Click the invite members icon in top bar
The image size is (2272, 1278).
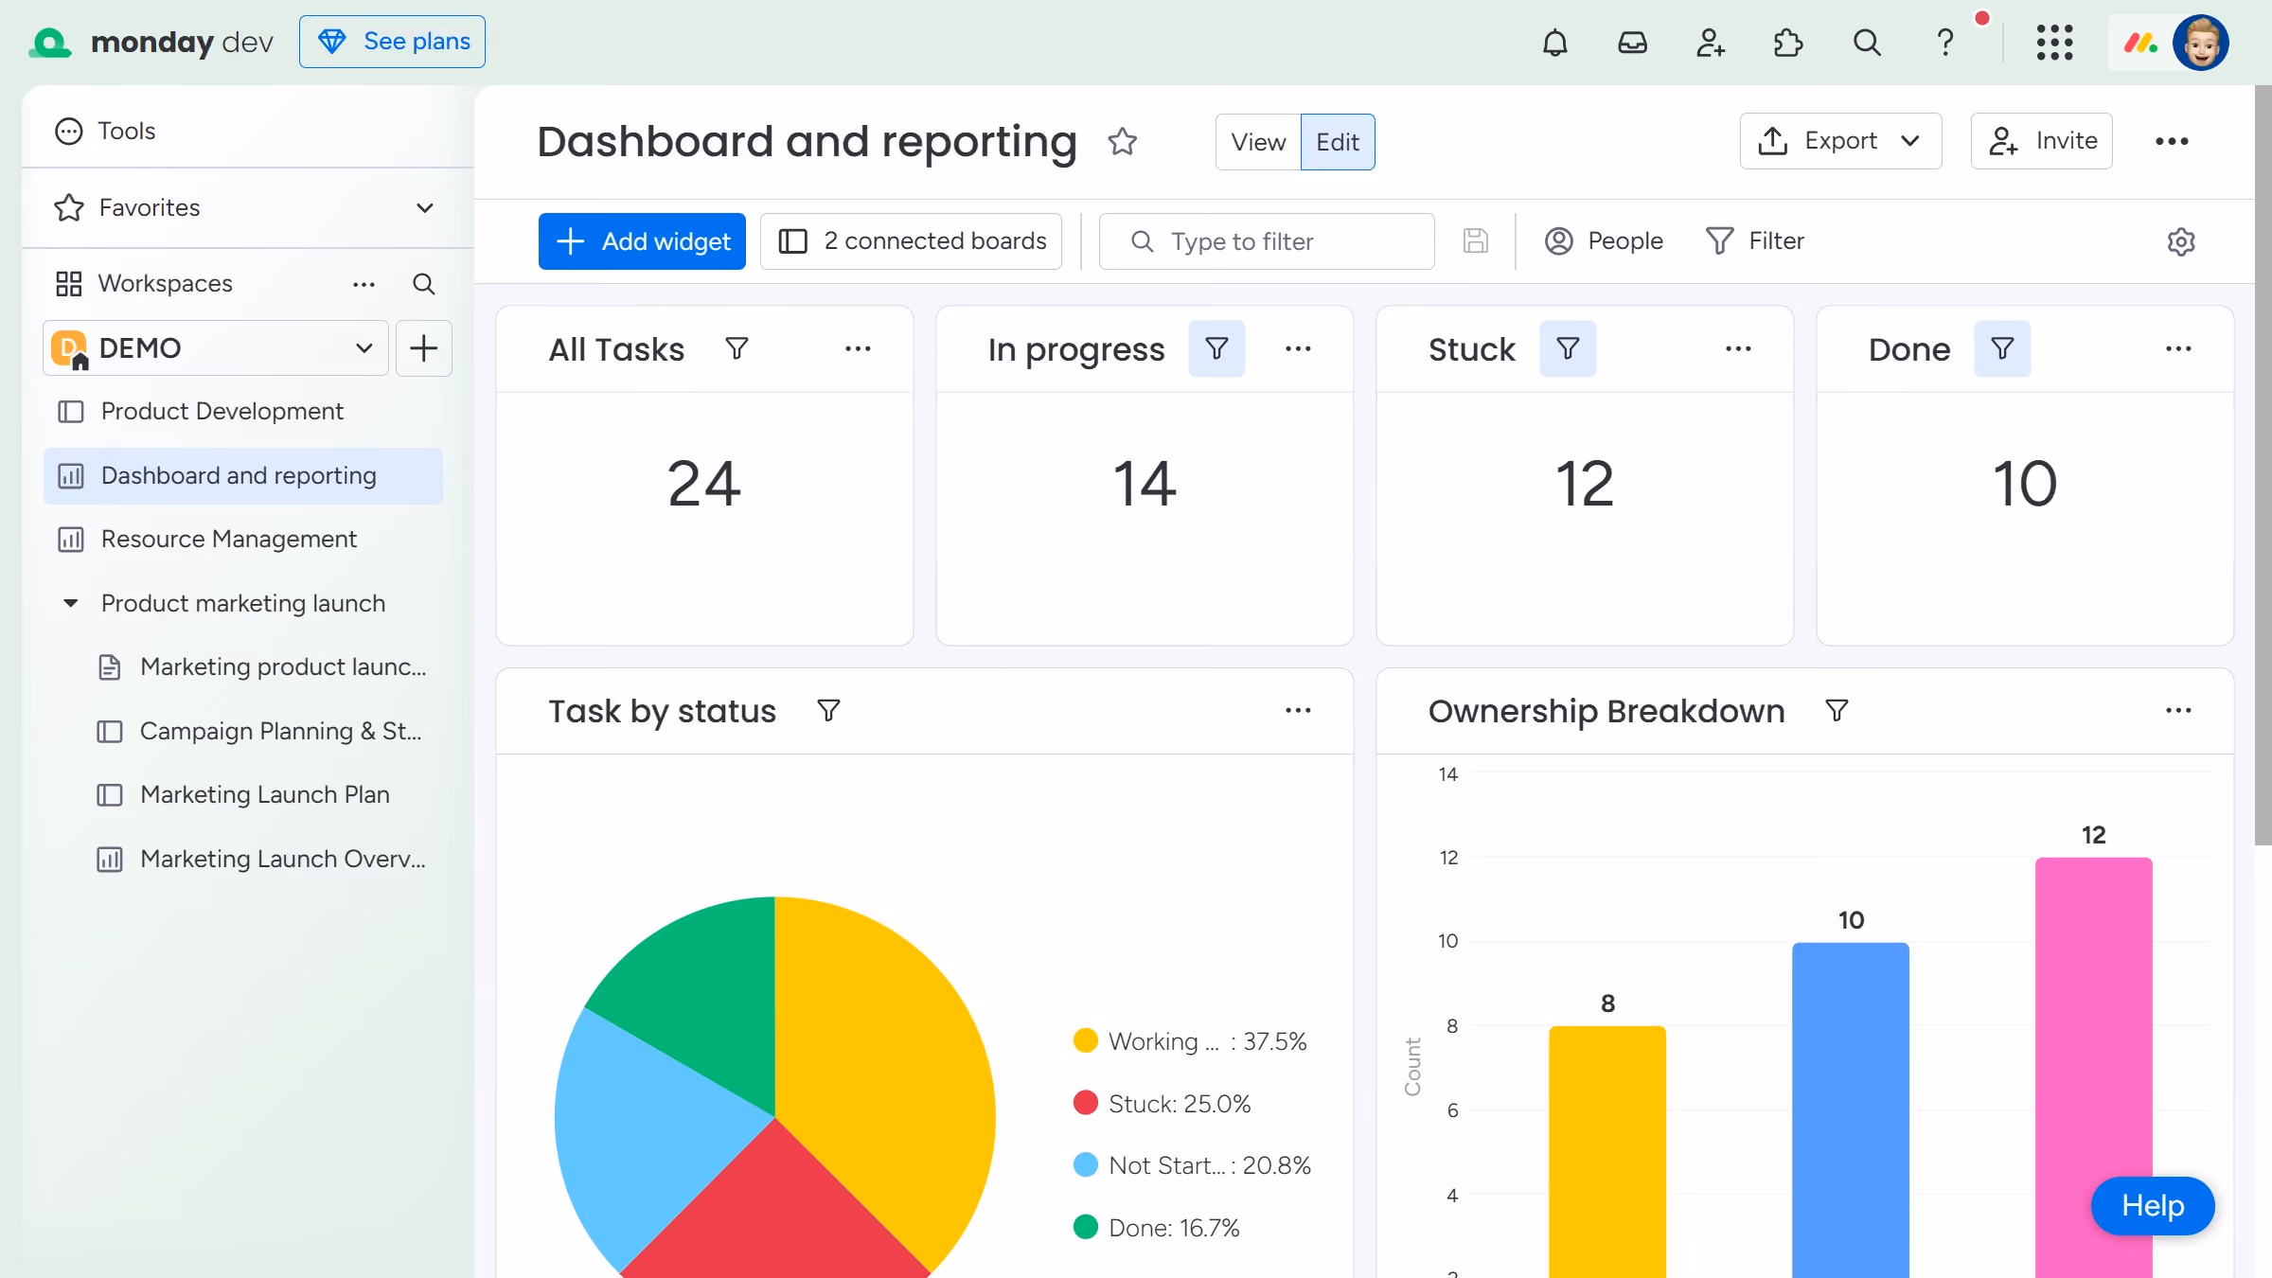(1710, 43)
